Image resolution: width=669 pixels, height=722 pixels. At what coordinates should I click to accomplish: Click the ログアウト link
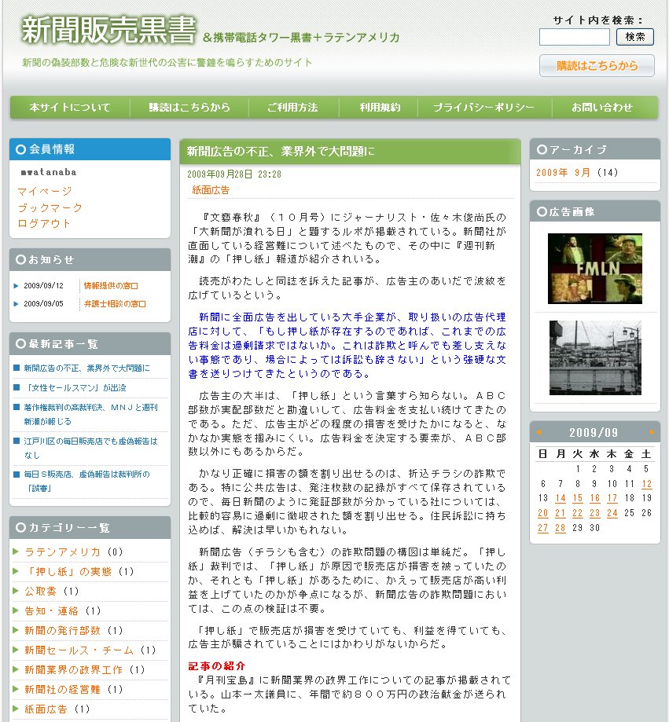[45, 223]
